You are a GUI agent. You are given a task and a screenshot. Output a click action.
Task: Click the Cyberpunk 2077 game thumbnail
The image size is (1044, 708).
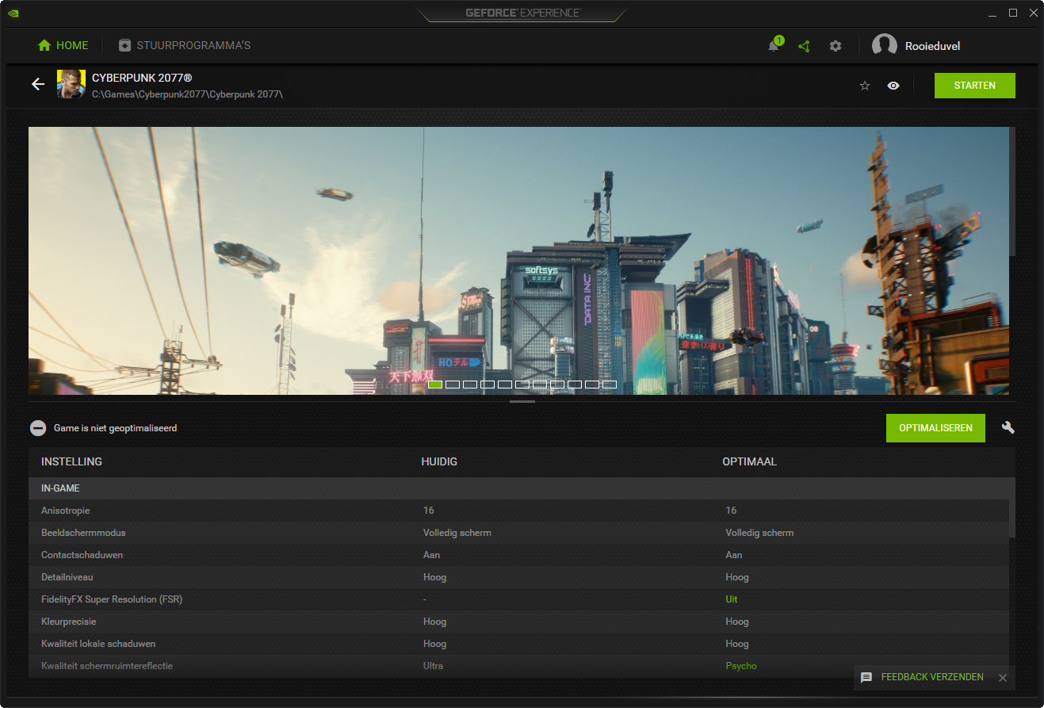pos(71,84)
